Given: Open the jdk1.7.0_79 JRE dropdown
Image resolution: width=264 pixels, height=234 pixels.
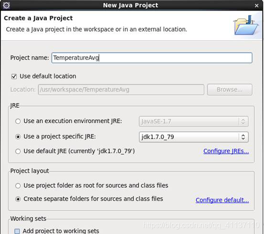Looking at the screenshot, I should point(194,137).
